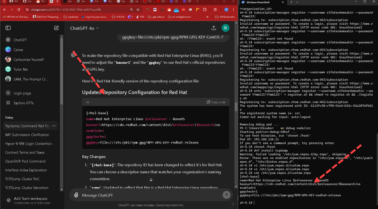Open the help question mark button
Image resolution: width=378 pixels, height=209 pixels.
pos(233,204)
